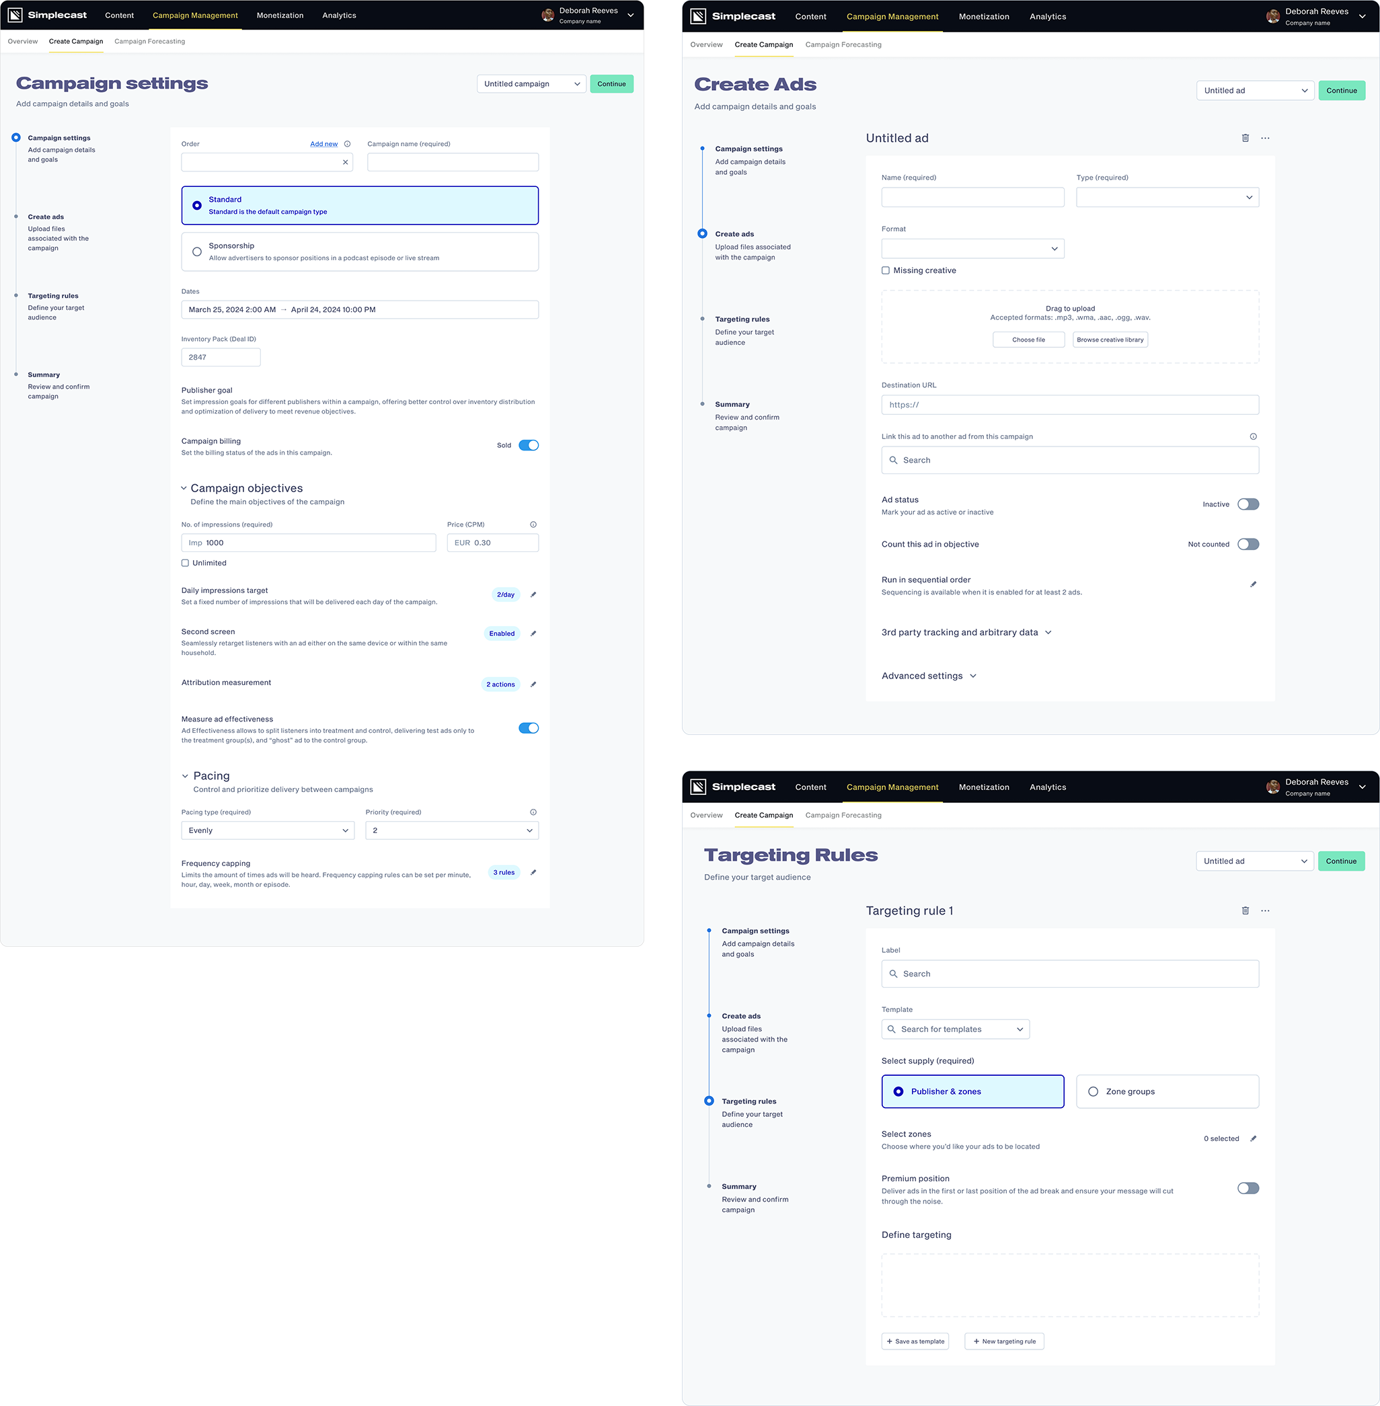
Task: Open the Untitled campaign dropdown
Action: 531,84
